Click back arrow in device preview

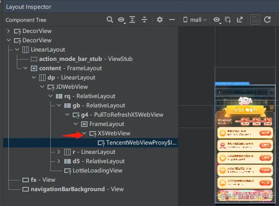pos(220,93)
